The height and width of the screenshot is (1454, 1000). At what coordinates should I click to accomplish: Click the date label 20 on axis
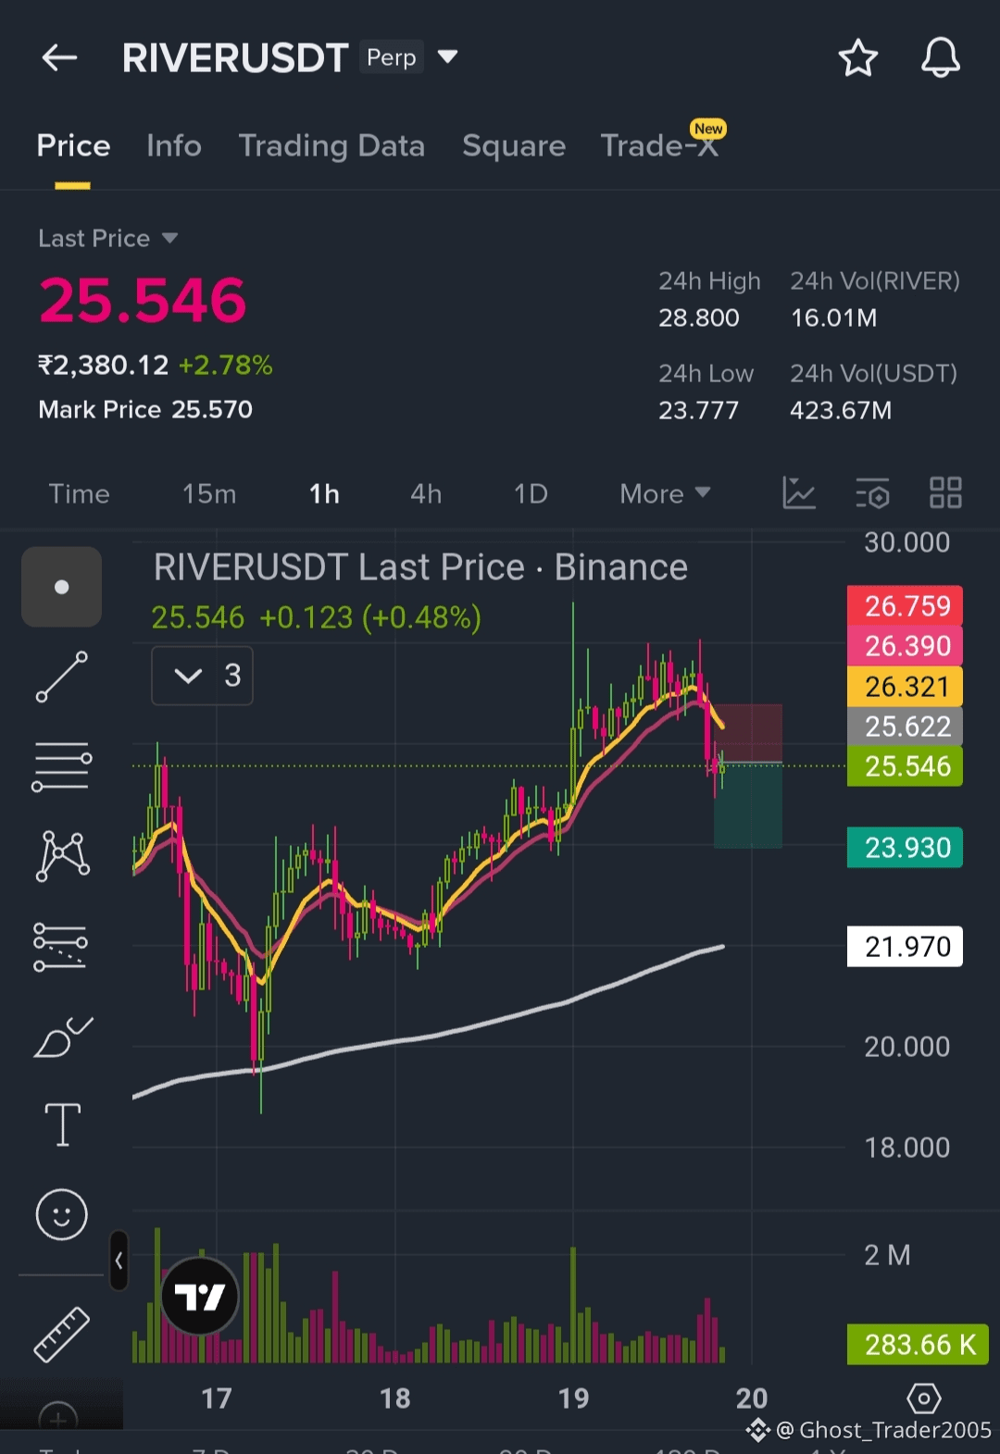click(752, 1398)
